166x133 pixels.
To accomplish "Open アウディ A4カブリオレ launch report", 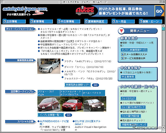I will coord(88,61).
